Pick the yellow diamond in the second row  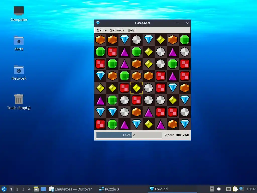pos(149,52)
